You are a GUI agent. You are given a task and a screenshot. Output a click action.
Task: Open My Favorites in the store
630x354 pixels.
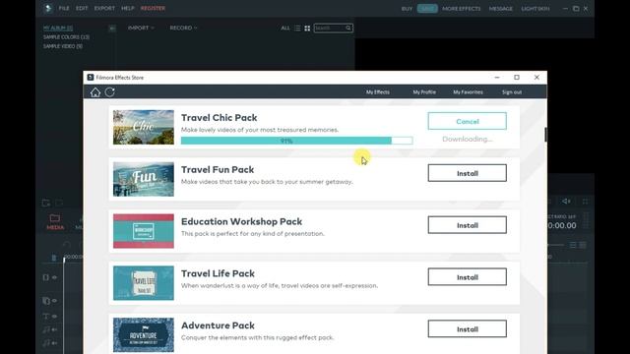469,91
